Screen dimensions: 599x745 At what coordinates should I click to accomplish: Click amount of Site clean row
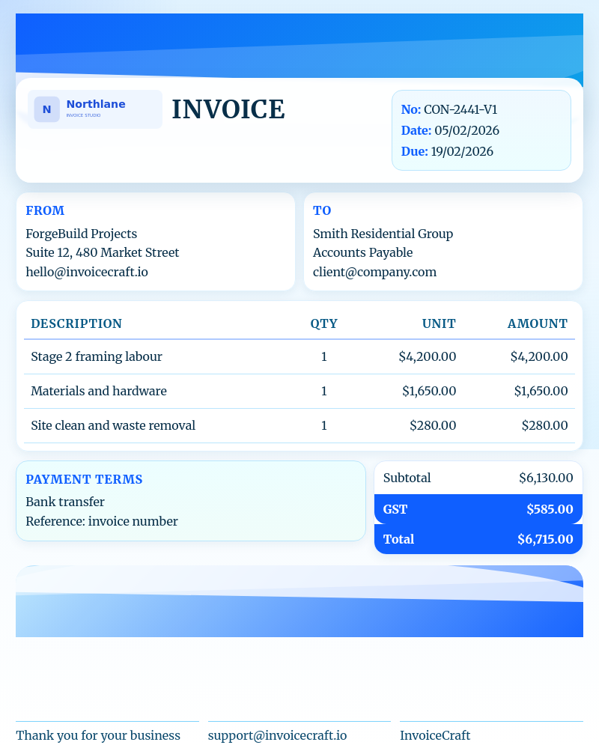[x=545, y=426]
